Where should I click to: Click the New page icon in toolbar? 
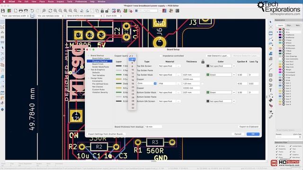(x=16, y=11)
